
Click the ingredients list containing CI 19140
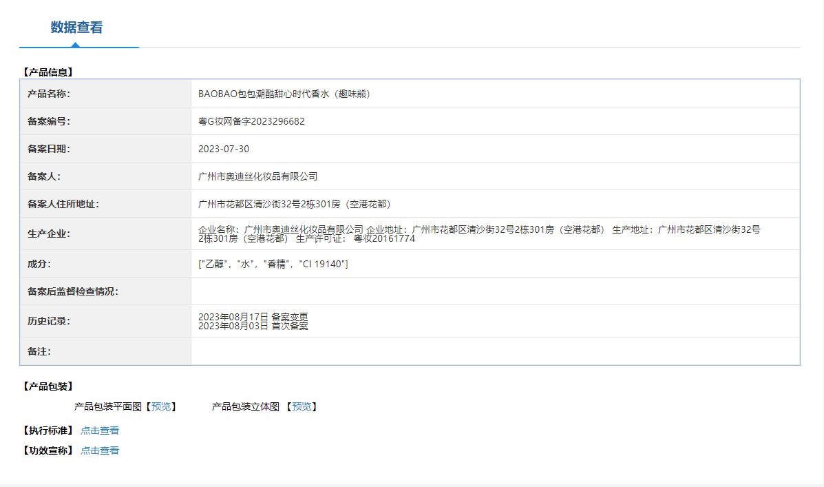(273, 264)
